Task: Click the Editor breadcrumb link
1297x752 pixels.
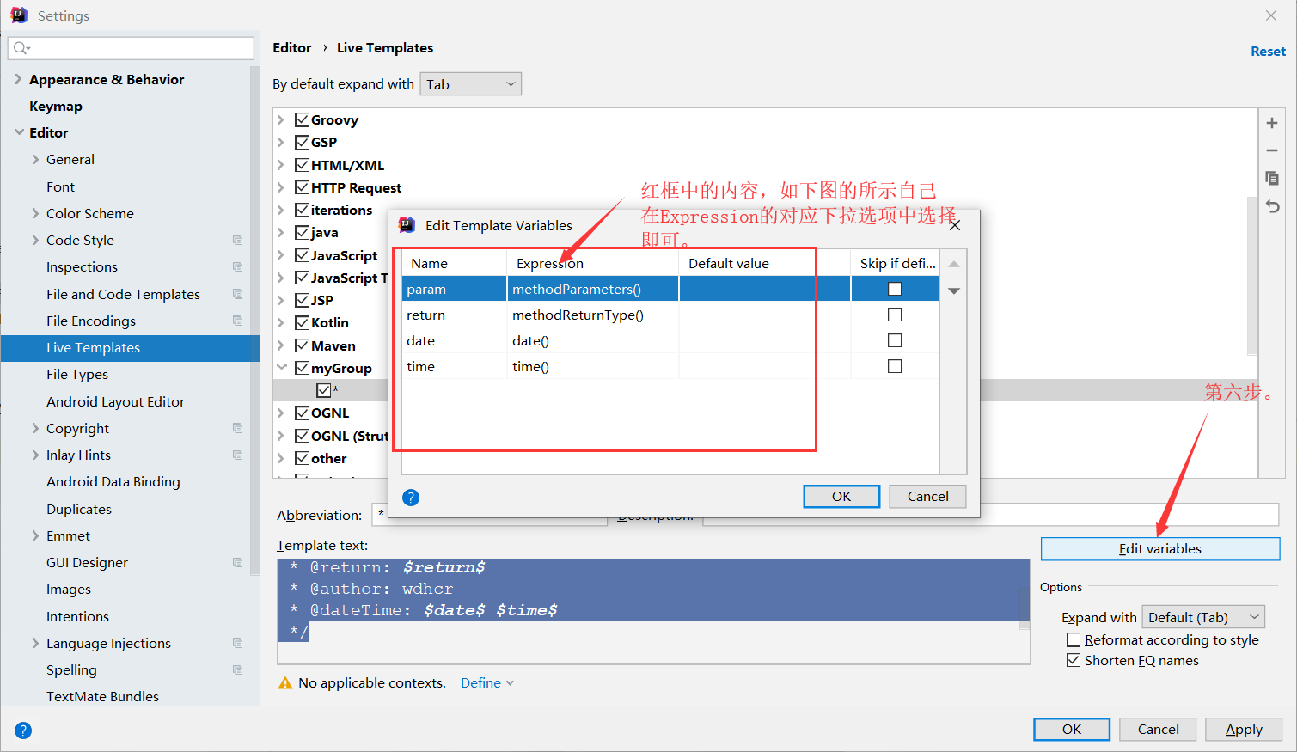Action: coord(291,47)
